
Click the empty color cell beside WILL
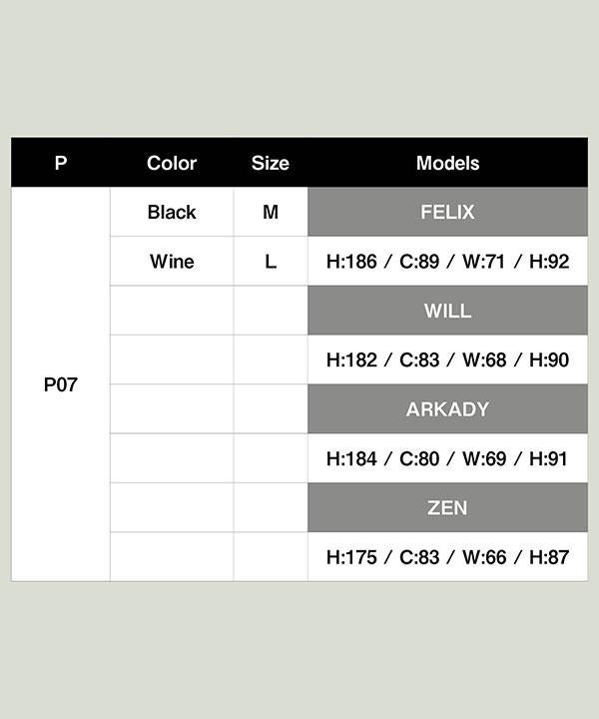pyautogui.click(x=172, y=311)
